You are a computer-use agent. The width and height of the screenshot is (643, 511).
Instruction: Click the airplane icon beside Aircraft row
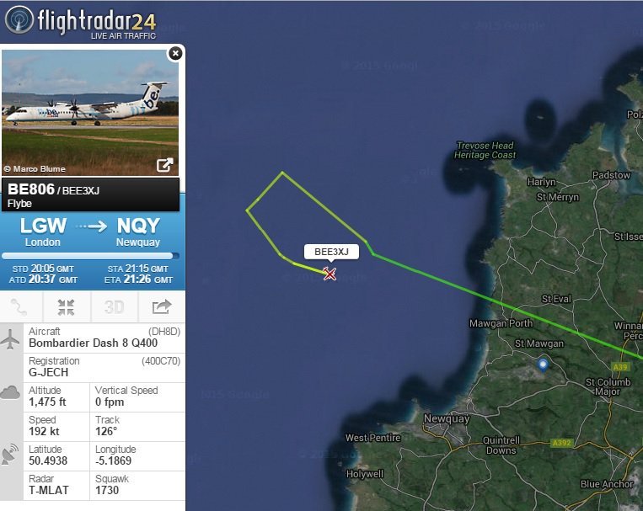(11, 338)
